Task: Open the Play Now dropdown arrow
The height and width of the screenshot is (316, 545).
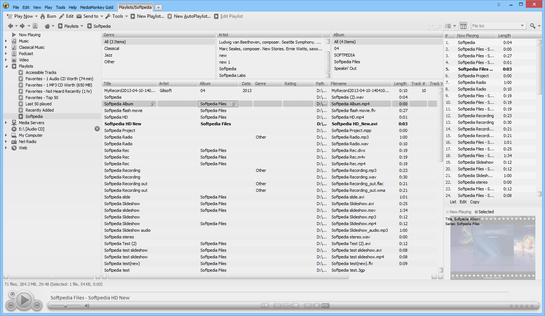Action: coord(36,16)
